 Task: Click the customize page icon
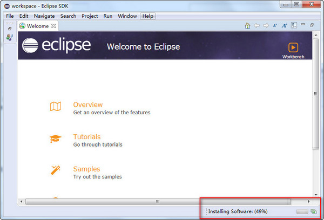click(294, 25)
